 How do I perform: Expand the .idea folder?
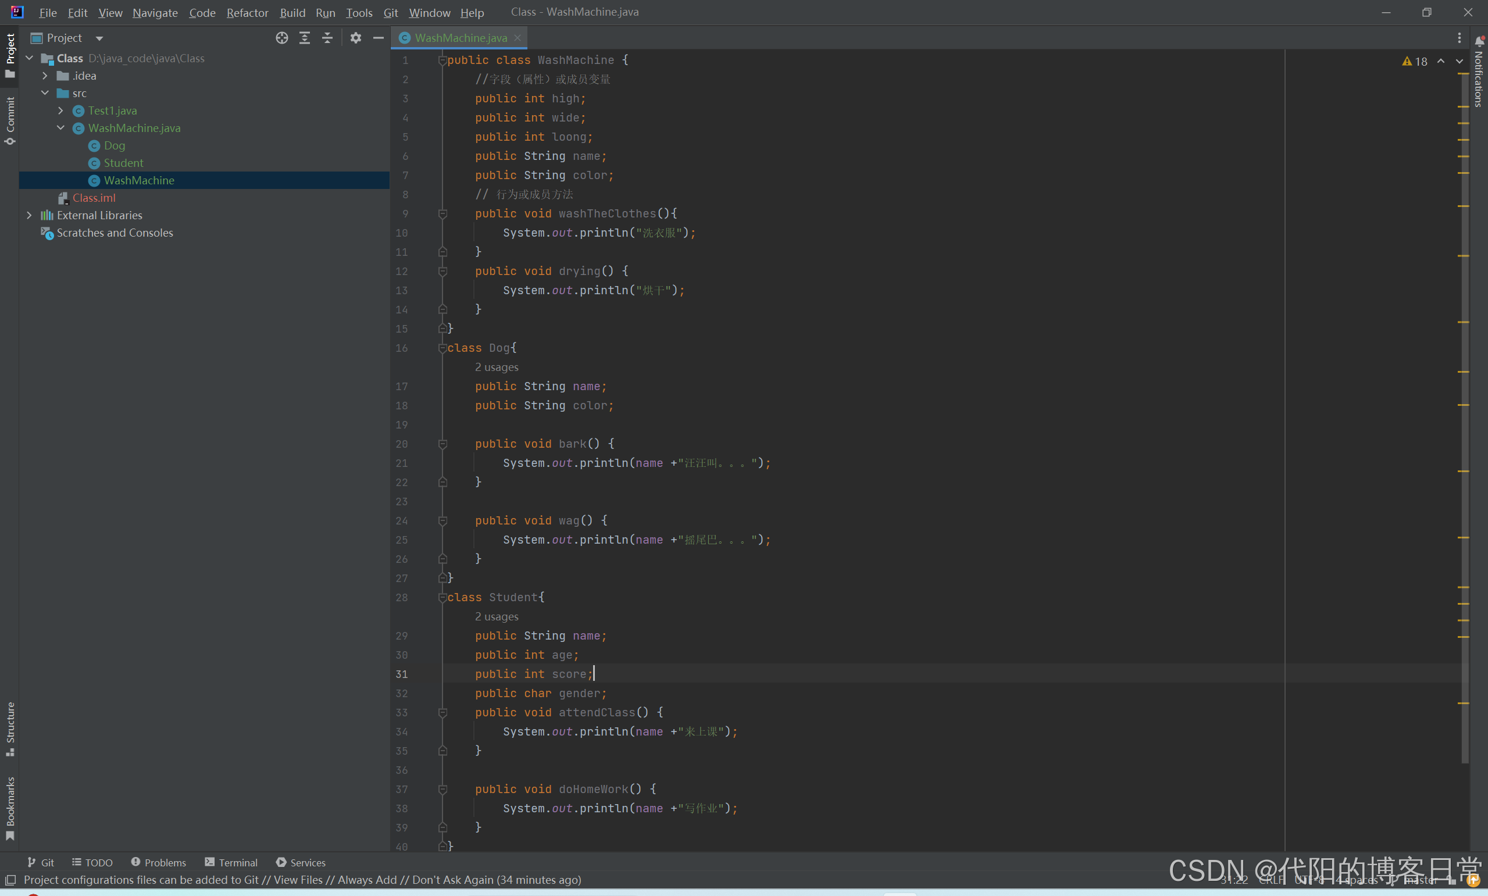tap(45, 76)
